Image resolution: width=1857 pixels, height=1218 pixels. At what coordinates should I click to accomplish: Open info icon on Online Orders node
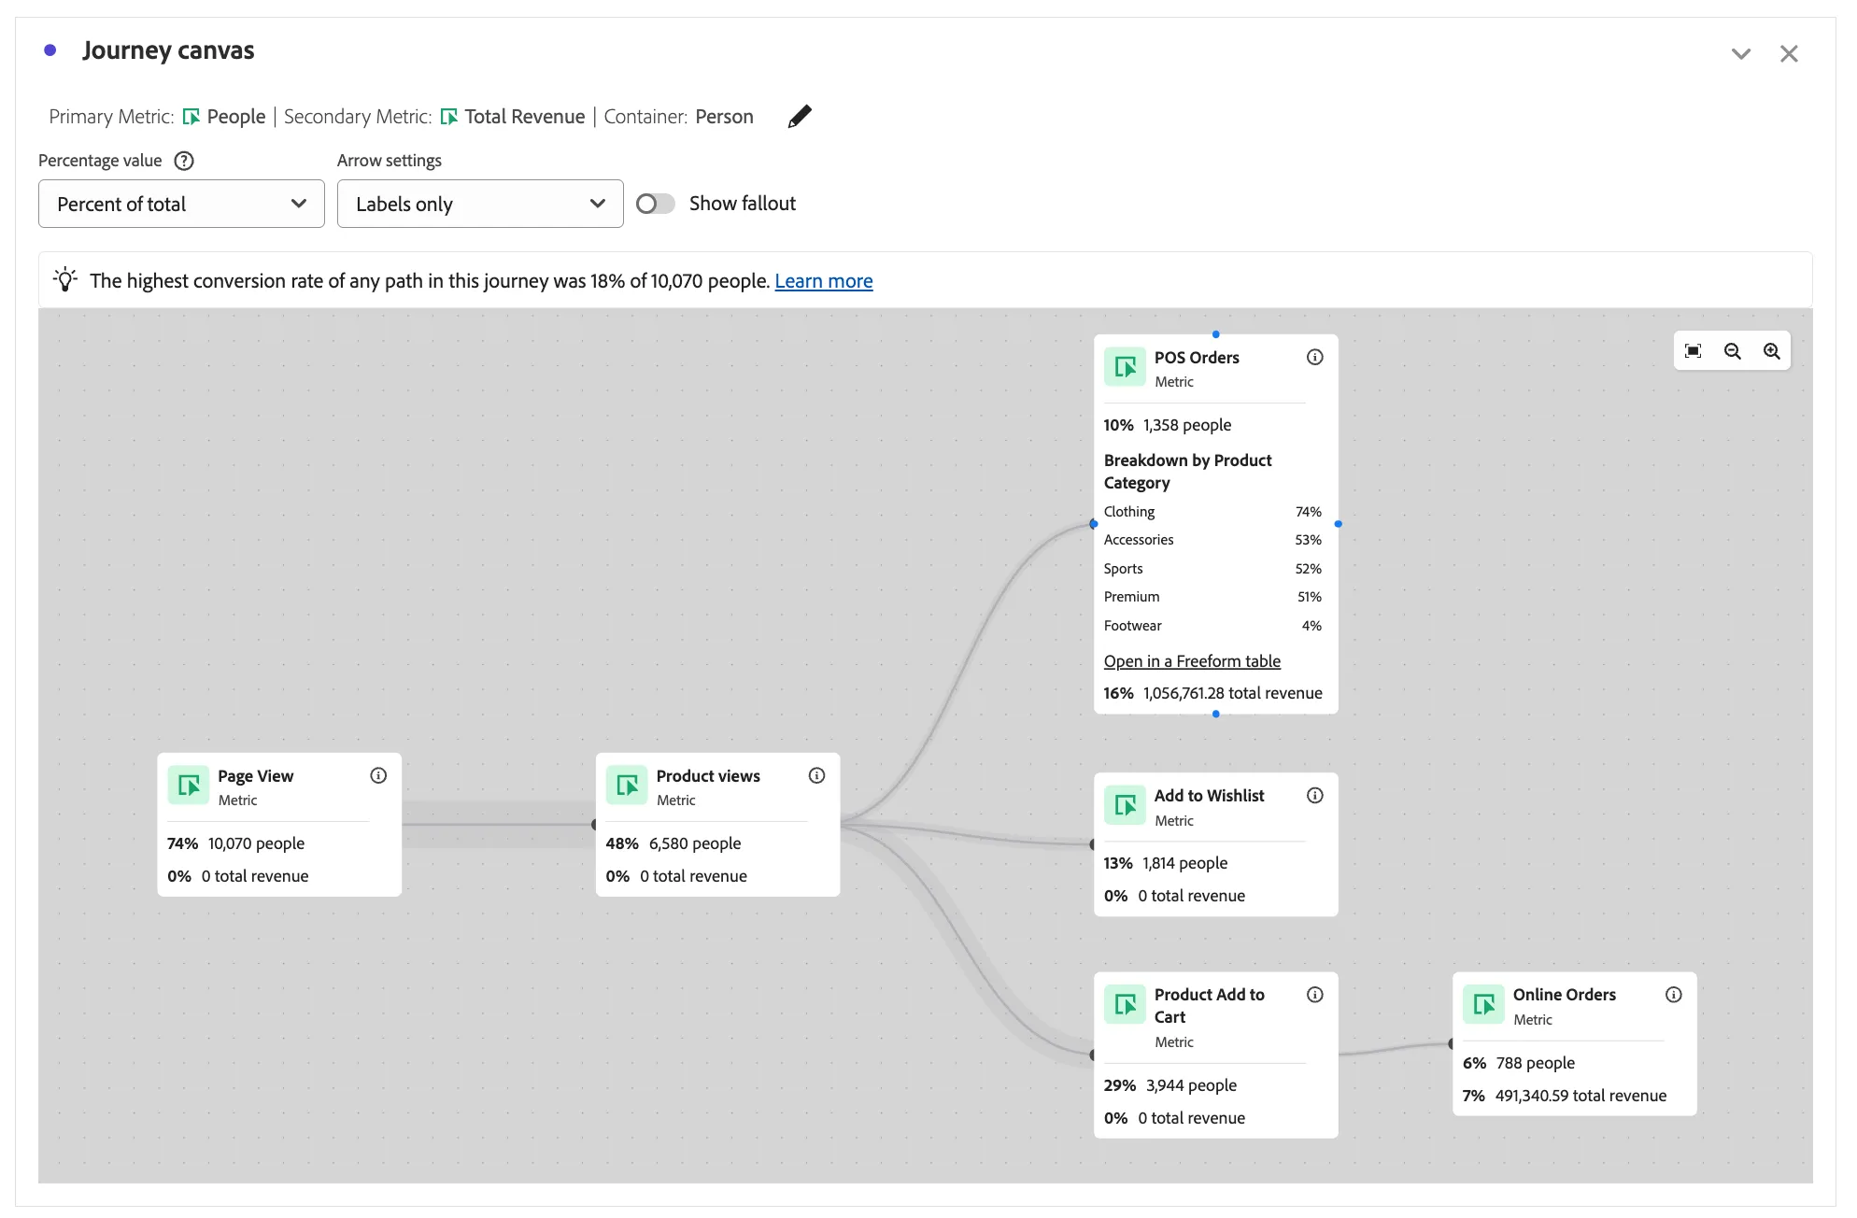[x=1673, y=995]
